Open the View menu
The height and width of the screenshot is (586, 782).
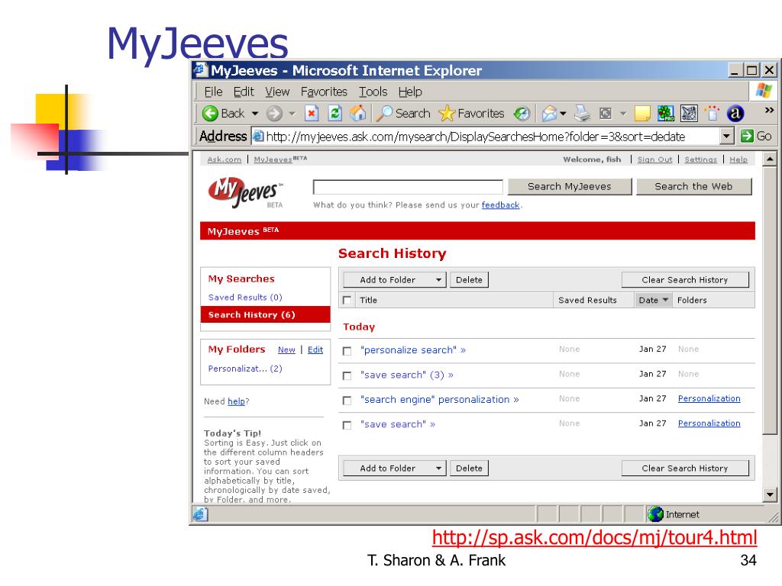click(x=276, y=92)
